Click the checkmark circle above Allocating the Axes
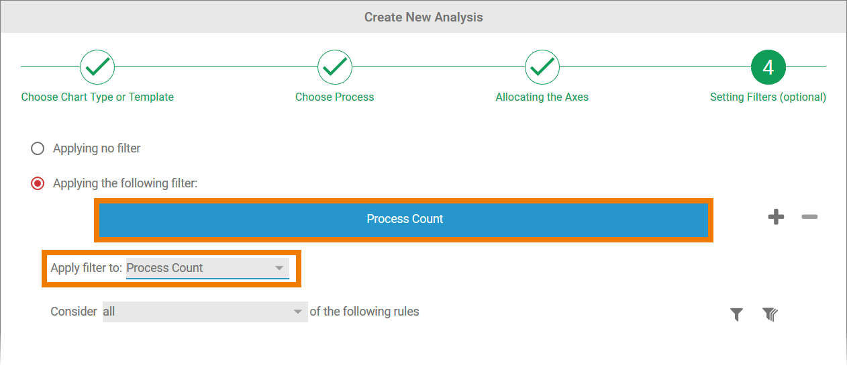The width and height of the screenshot is (847, 368). pyautogui.click(x=542, y=66)
